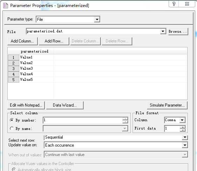Click the disabled Delete Row button
The height and width of the screenshot is (171, 197).
117,41
